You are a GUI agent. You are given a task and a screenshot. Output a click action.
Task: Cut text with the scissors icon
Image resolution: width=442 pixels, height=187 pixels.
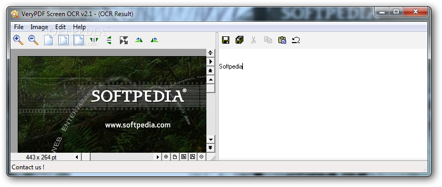click(x=253, y=40)
